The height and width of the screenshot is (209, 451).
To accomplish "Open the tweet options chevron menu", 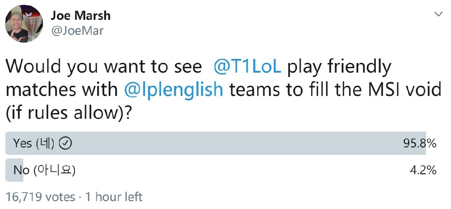I will tap(438, 14).
